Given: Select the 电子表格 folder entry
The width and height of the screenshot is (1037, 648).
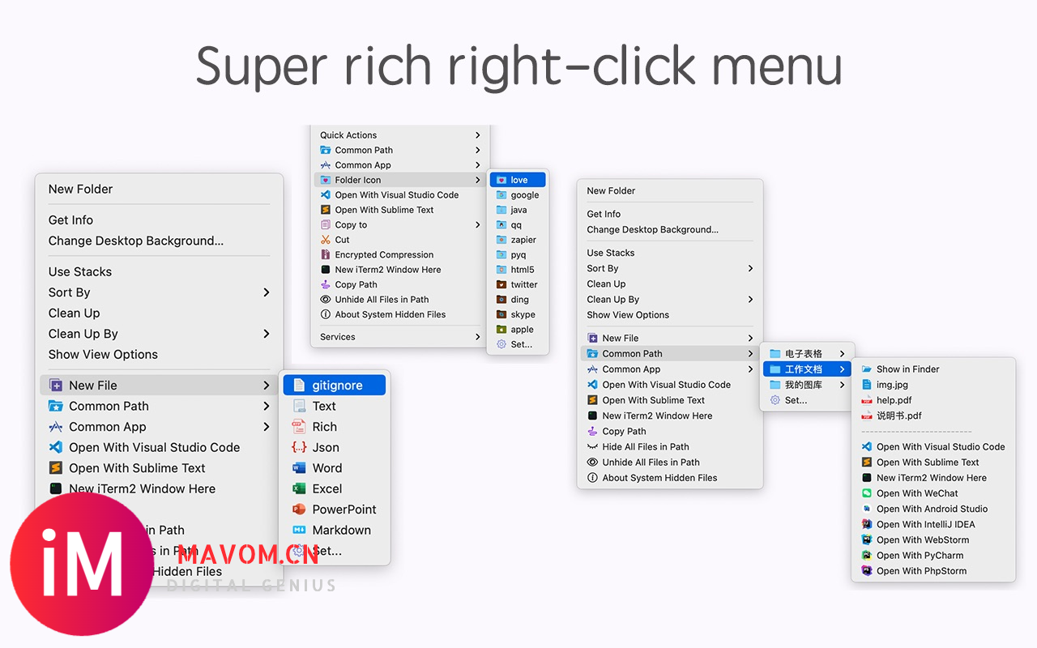Looking at the screenshot, I should (807, 354).
